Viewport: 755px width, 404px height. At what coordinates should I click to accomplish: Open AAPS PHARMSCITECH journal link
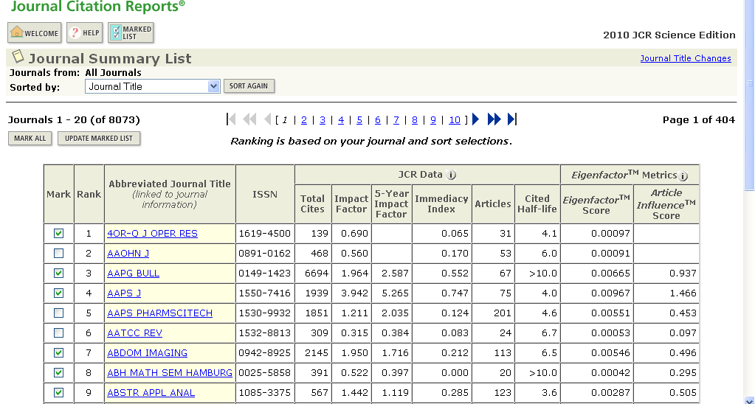point(160,313)
